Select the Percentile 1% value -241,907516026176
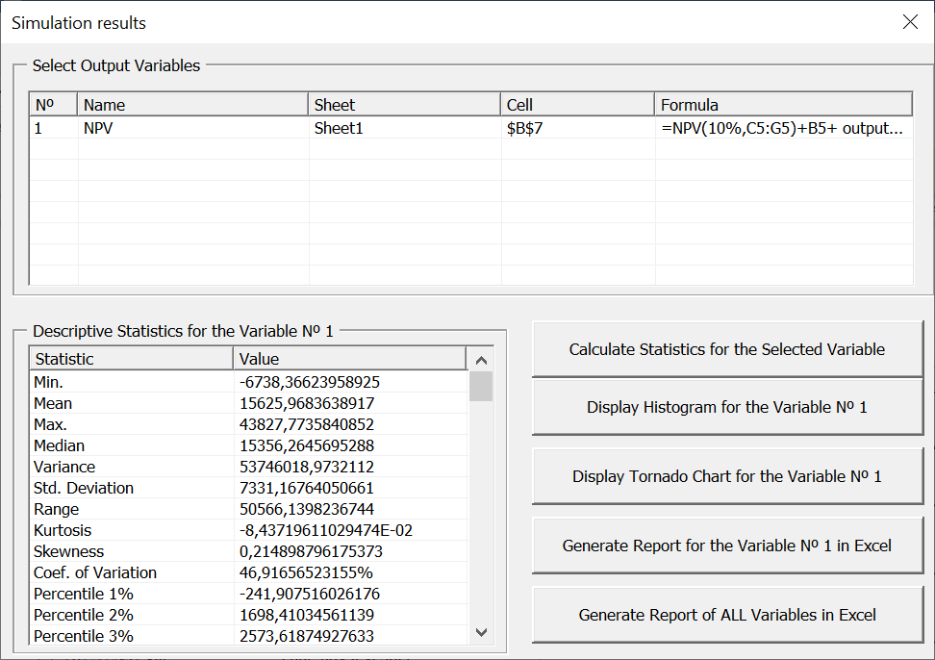 310,594
